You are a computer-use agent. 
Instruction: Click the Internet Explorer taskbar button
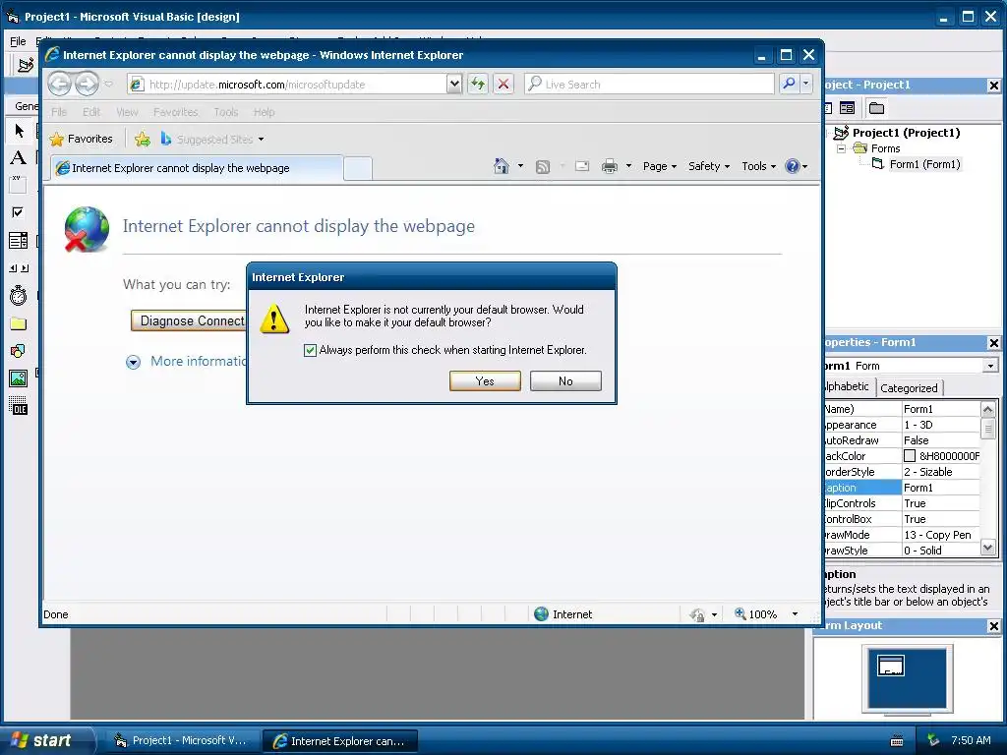[x=339, y=741]
